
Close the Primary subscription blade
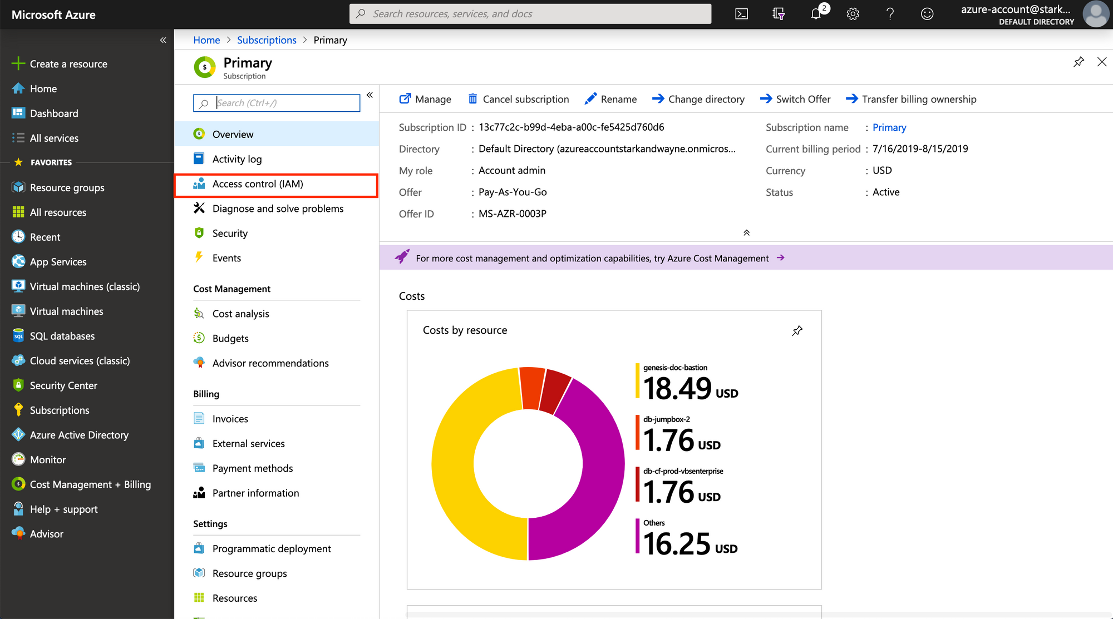pos(1102,62)
